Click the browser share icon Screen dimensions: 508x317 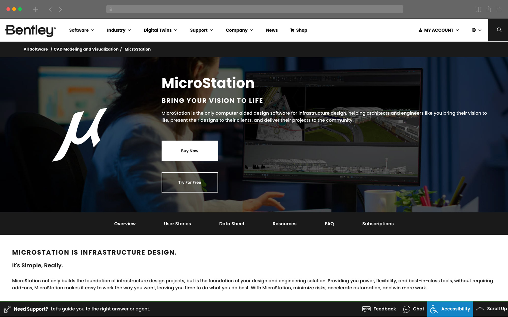488,9
